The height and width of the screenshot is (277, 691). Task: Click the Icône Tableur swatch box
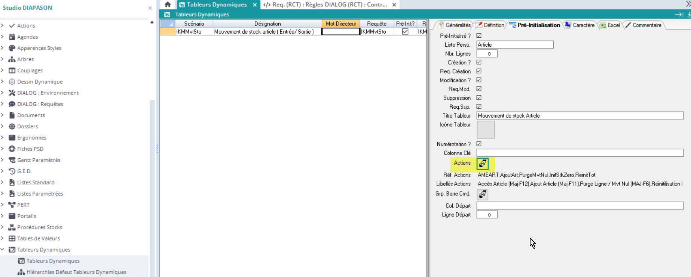[486, 130]
